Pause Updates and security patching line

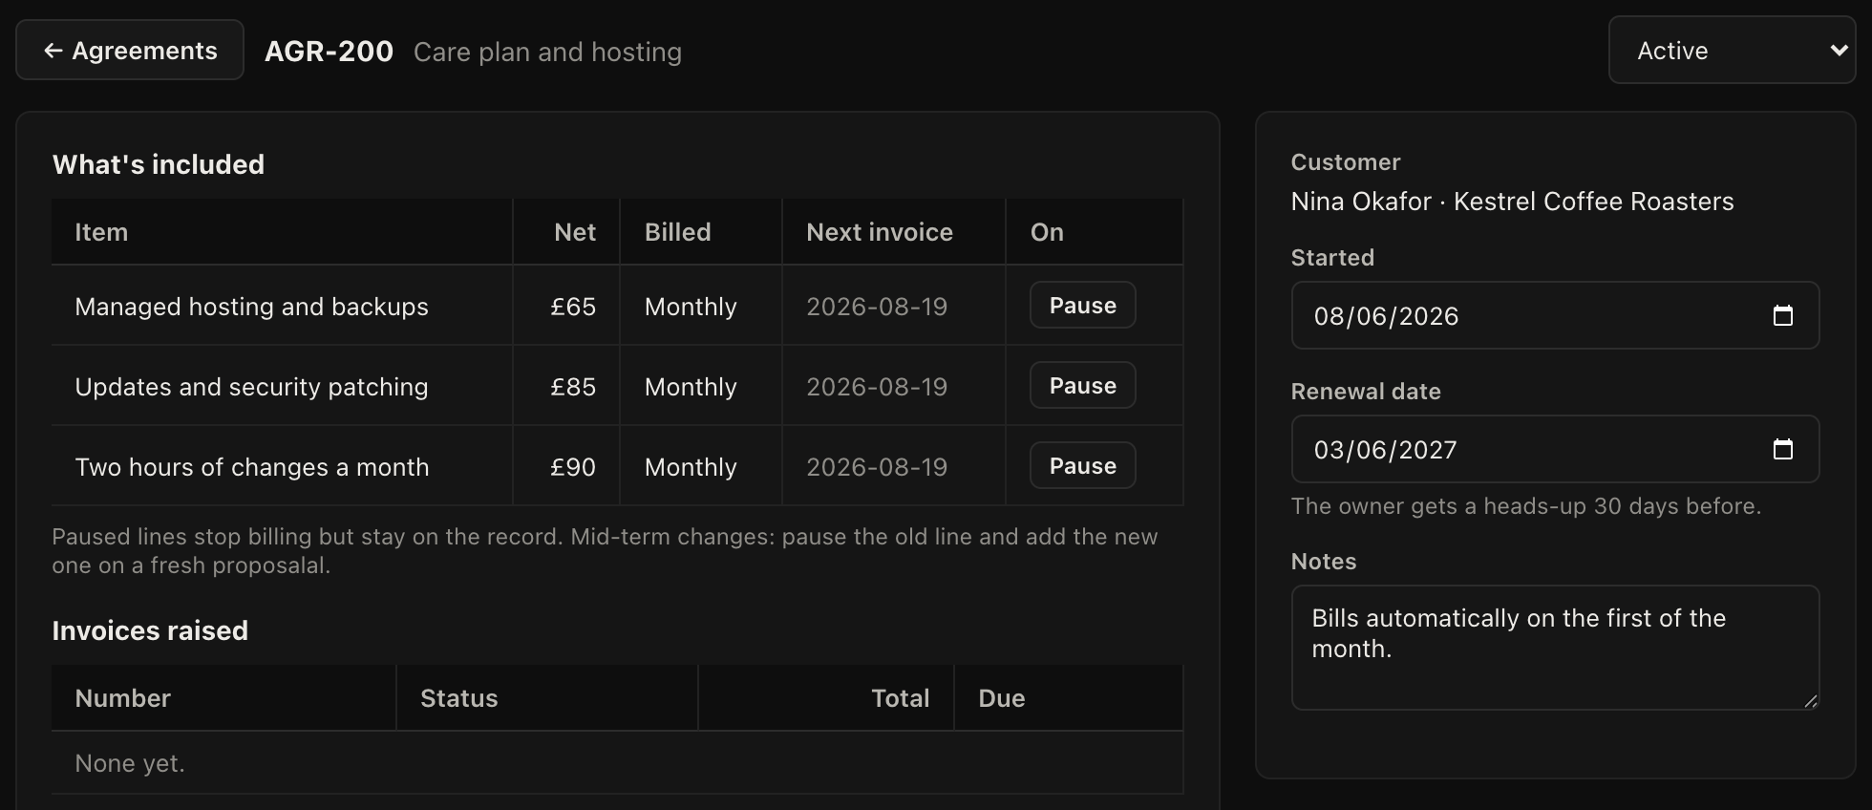[1082, 386]
